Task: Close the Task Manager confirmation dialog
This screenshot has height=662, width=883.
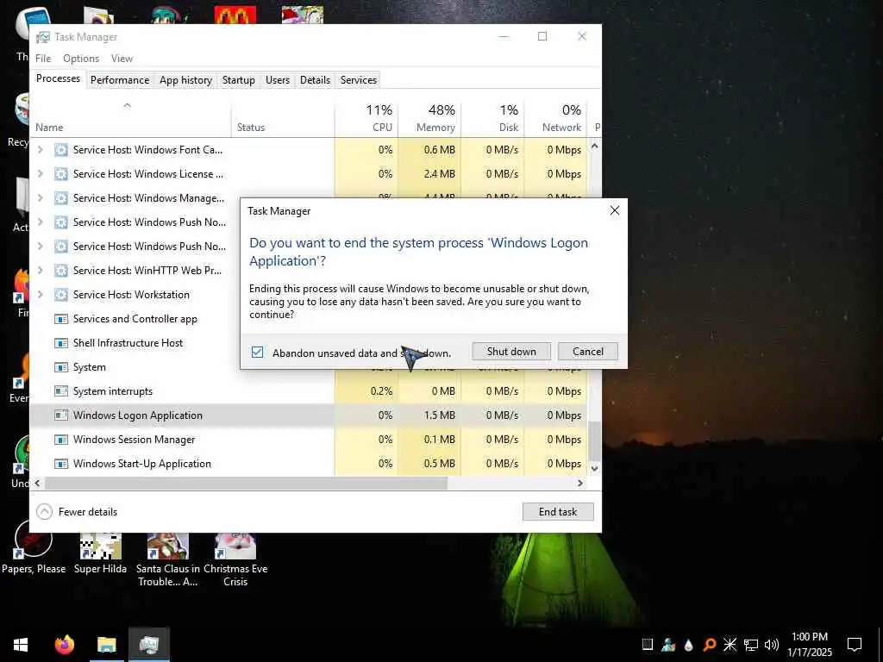Action: point(614,210)
